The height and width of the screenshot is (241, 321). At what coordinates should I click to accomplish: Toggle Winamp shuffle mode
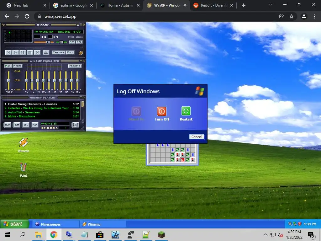click(59, 52)
